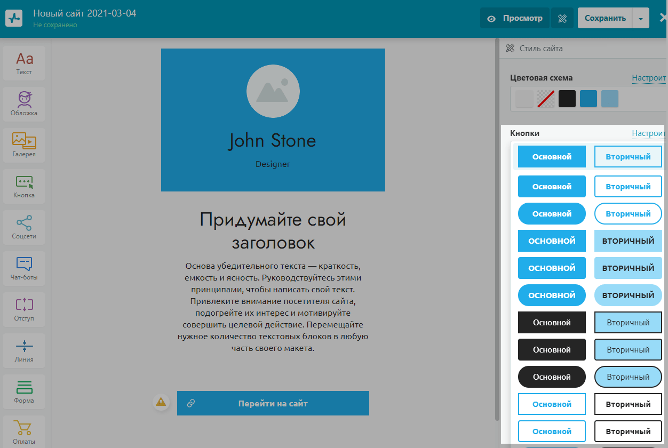668x448 pixels.
Task: Expand the Save button dropdown arrow
Action: tap(640, 18)
